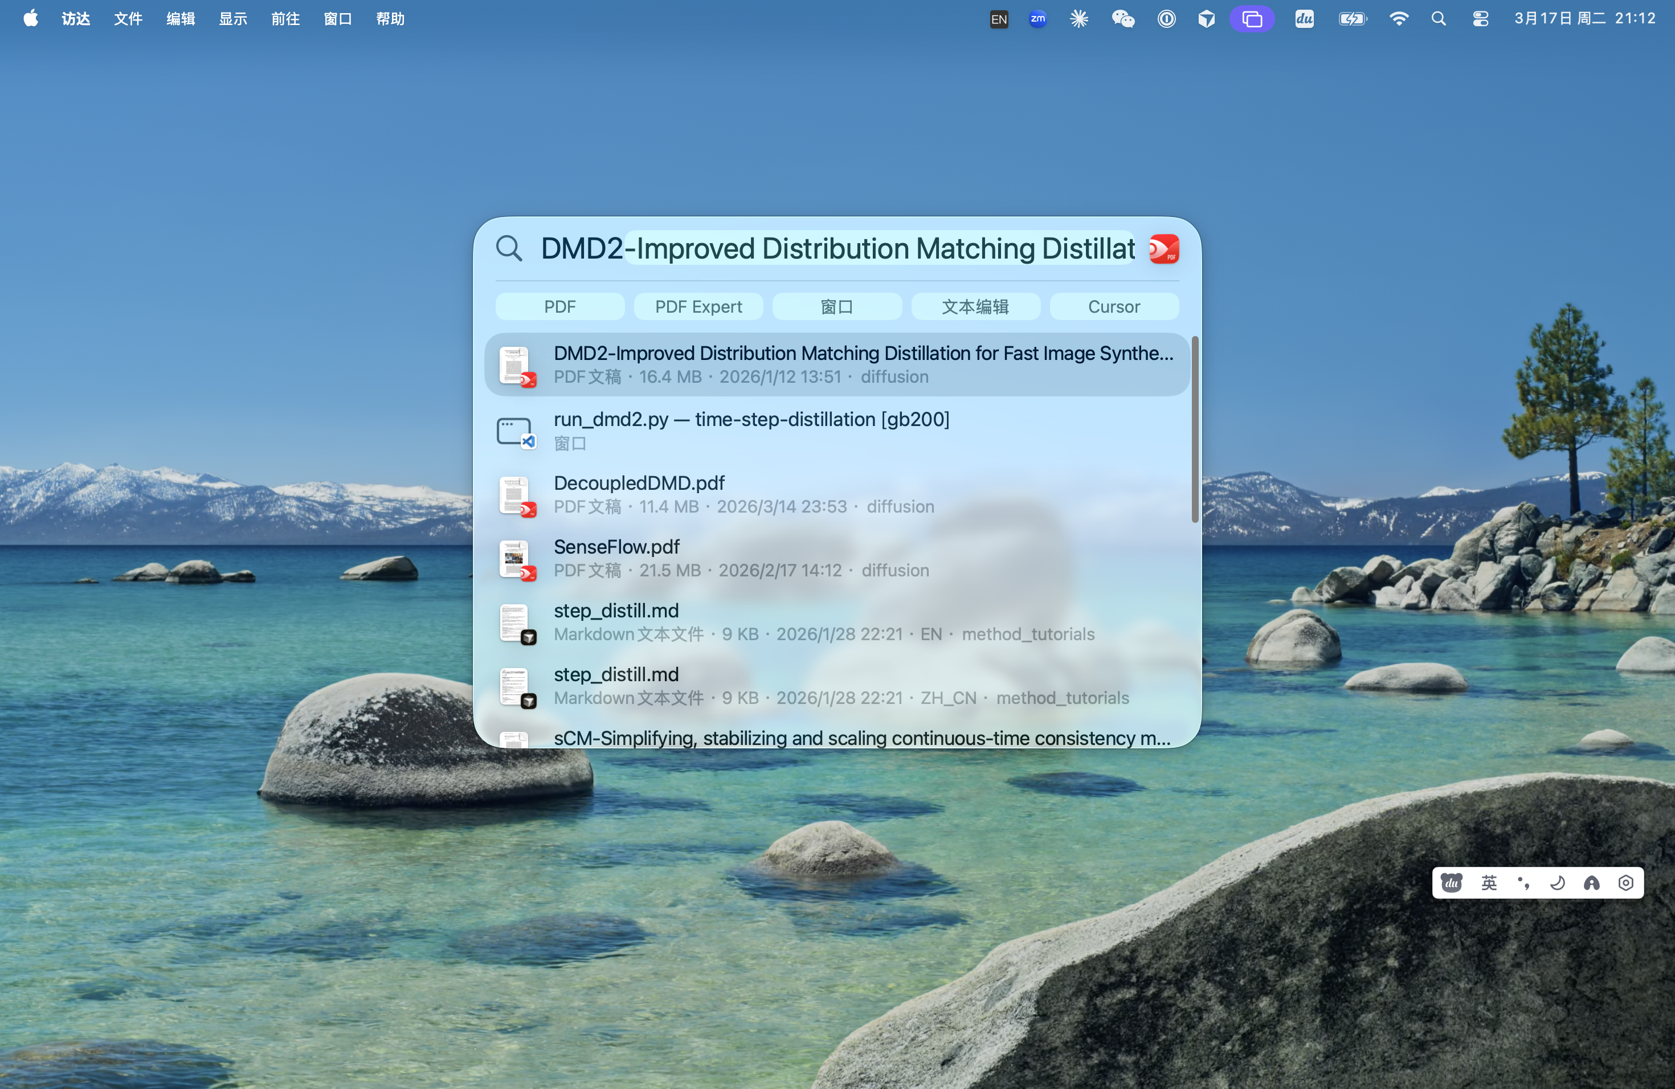Open the Wi-Fi status menu
The height and width of the screenshot is (1089, 1675).
(x=1399, y=19)
